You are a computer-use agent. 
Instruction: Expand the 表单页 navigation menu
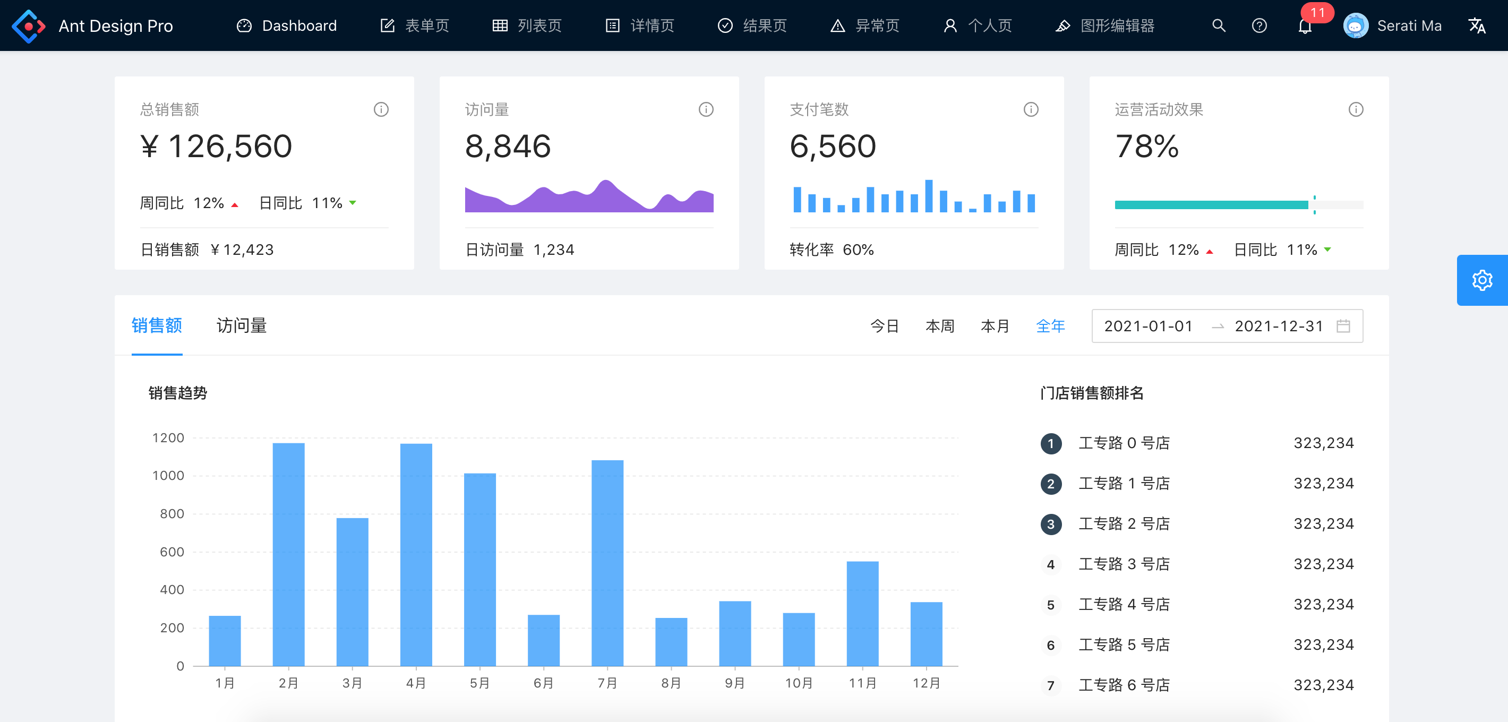415,25
